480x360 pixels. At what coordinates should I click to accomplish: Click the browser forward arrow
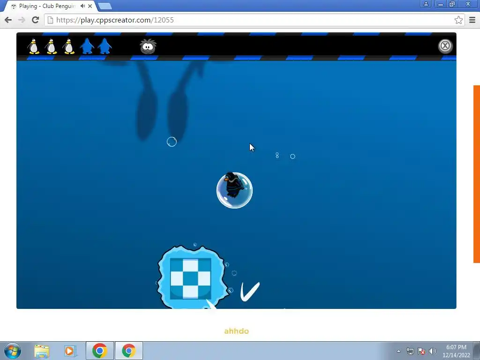click(x=22, y=20)
